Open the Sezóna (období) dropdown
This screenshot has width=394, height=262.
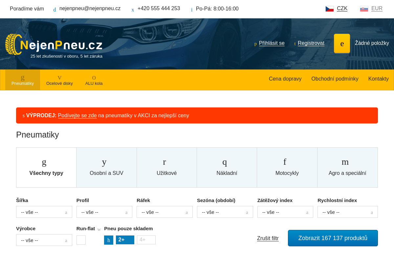[x=225, y=212]
